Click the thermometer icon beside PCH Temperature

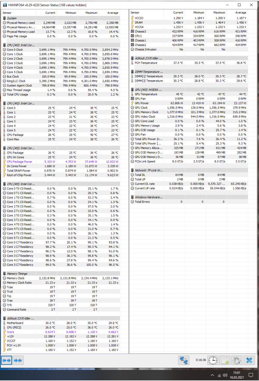coord(132,63)
